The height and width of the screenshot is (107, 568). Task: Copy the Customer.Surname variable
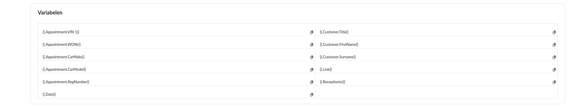coord(554,57)
